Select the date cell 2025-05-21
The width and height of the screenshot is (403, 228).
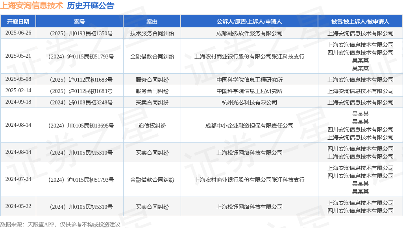[x=18, y=56]
